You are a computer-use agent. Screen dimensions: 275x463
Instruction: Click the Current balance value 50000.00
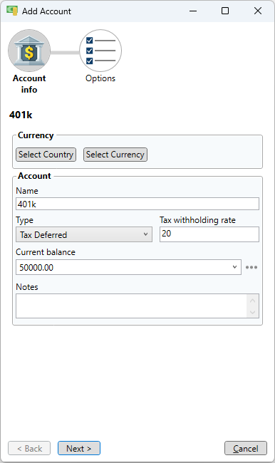36,268
